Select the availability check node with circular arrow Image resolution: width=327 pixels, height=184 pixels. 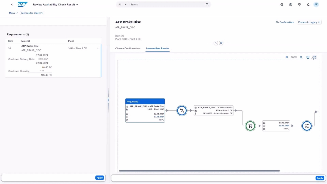[182, 110]
